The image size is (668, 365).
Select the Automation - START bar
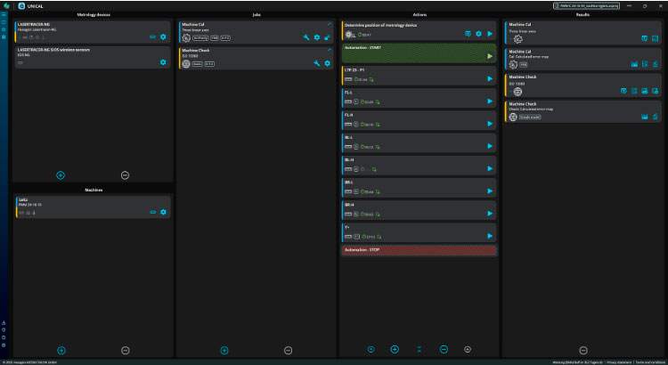[x=420, y=53]
